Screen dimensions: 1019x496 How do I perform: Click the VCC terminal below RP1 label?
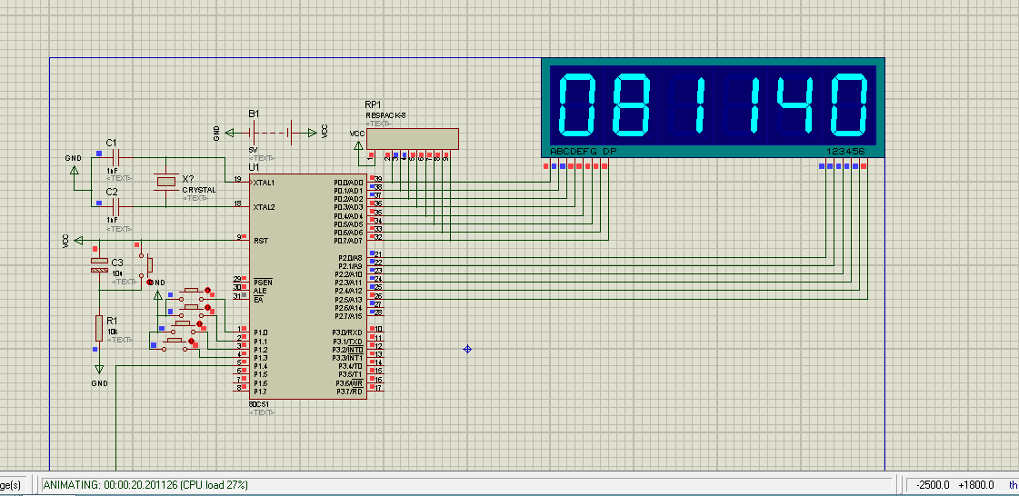click(x=357, y=147)
